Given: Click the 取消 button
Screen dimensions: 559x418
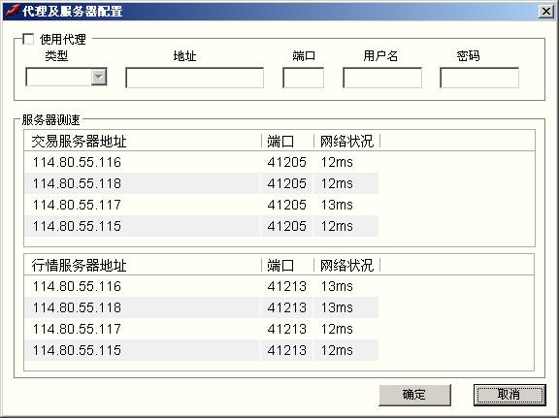Looking at the screenshot, I should 510,395.
